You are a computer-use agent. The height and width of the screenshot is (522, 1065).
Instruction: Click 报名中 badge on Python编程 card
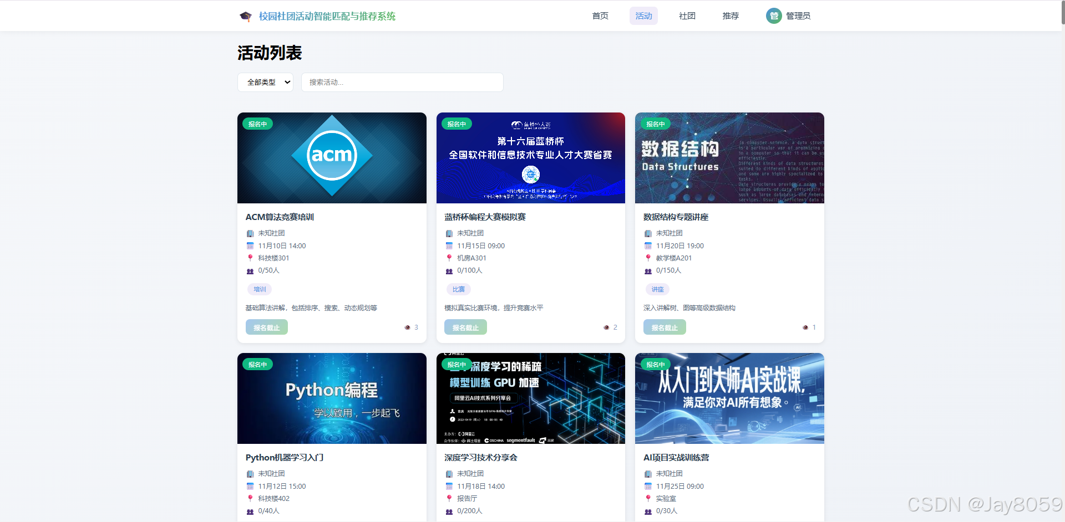pyautogui.click(x=257, y=365)
